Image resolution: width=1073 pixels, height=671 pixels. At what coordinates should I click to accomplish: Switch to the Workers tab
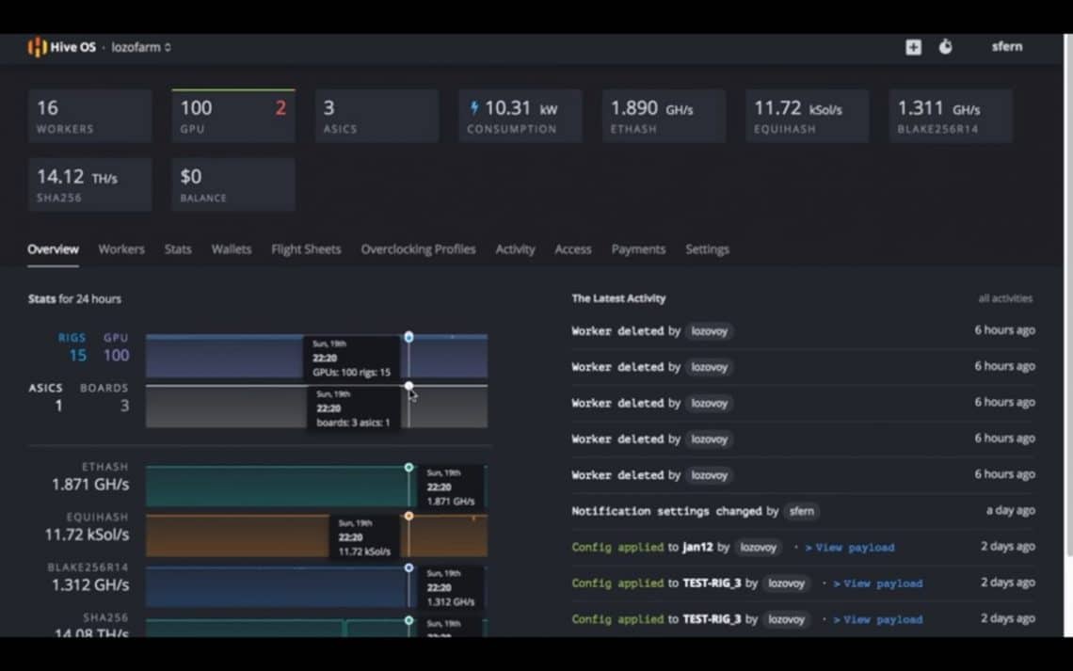(121, 249)
